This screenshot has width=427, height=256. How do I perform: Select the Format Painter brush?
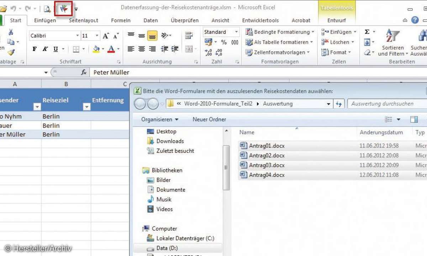click(11, 52)
